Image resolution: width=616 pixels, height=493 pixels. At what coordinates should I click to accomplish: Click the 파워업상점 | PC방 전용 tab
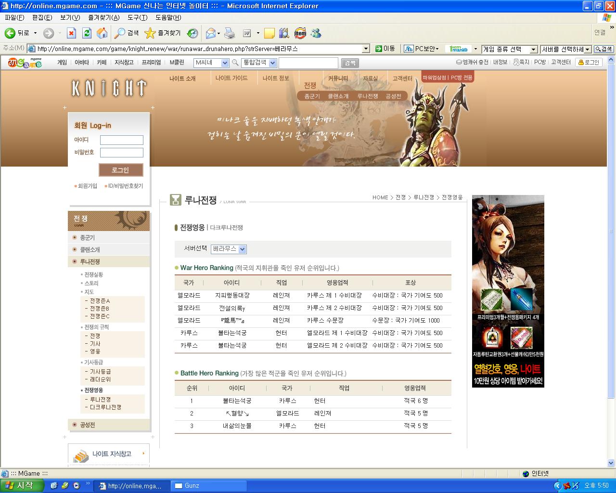click(x=448, y=78)
